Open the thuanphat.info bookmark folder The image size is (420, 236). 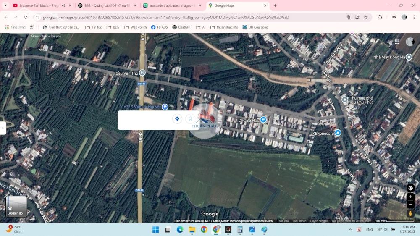pos(224,27)
